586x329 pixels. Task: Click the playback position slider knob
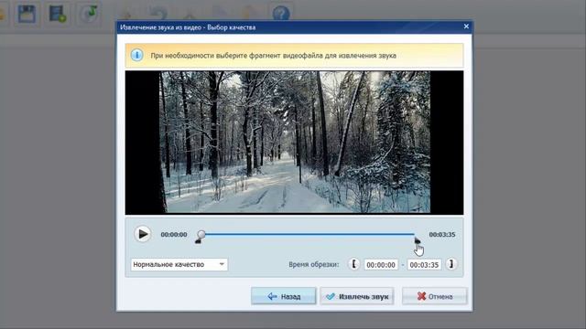click(x=201, y=234)
